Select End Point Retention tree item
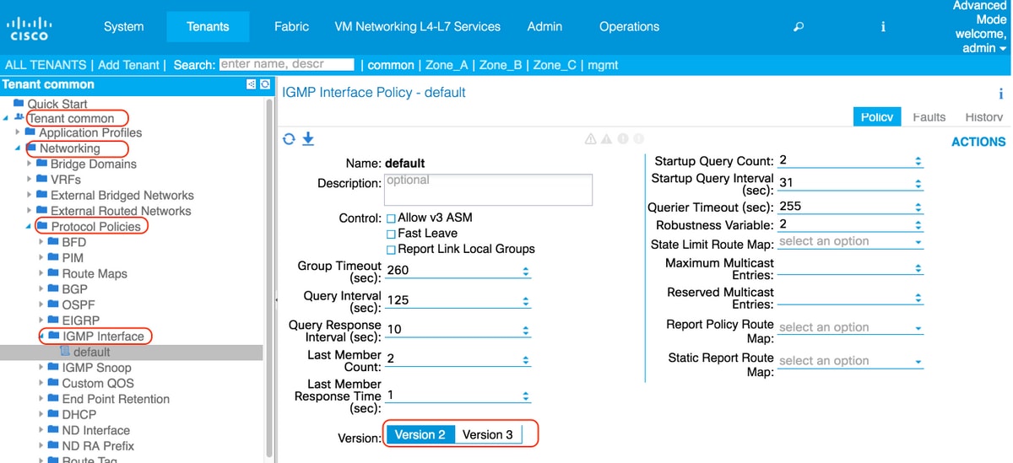 click(116, 399)
